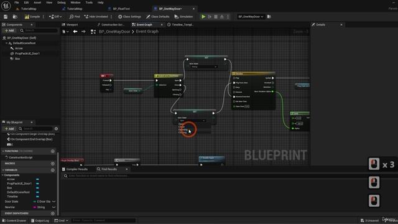398x224 pixels.
Task: Open the Diff dropdown
Action: click(x=55, y=17)
